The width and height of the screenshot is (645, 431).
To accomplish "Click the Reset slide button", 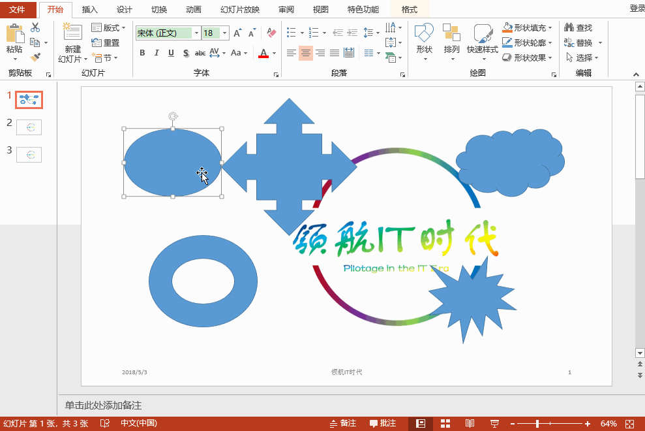I will 105,42.
